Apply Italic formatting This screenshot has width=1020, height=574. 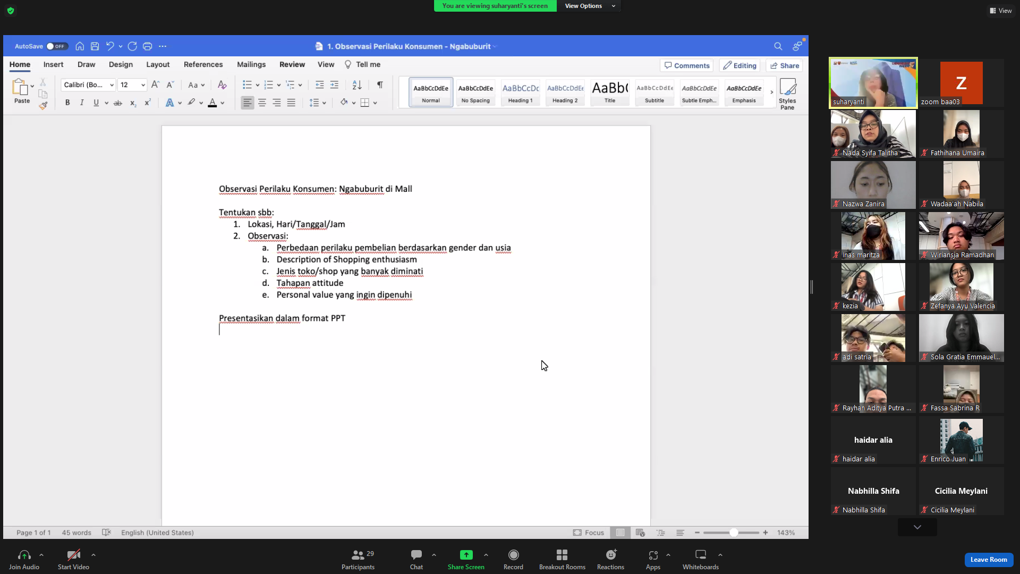pos(82,103)
